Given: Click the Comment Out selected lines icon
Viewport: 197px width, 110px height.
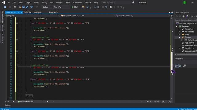Looking at the screenshot, I should (103, 7).
